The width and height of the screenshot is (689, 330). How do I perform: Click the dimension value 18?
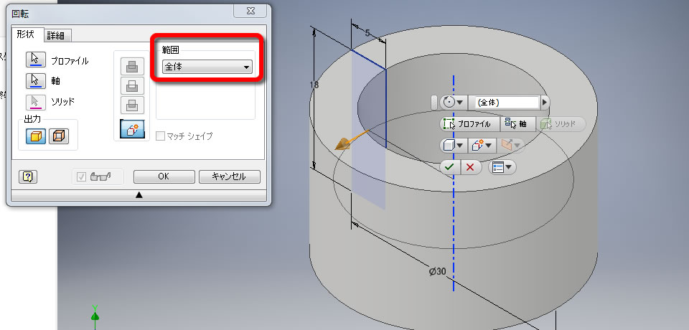click(x=314, y=85)
